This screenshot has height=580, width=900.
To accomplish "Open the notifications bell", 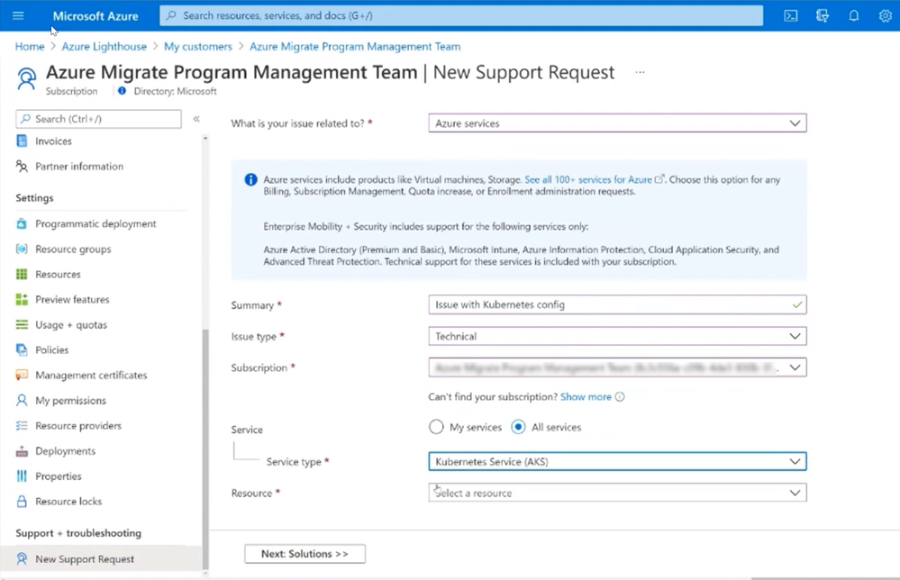I will (x=854, y=15).
